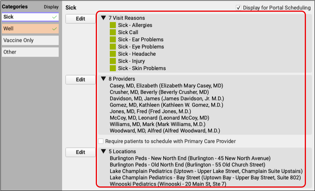Select the Sick - Ear Problems color square

[x=113, y=40]
